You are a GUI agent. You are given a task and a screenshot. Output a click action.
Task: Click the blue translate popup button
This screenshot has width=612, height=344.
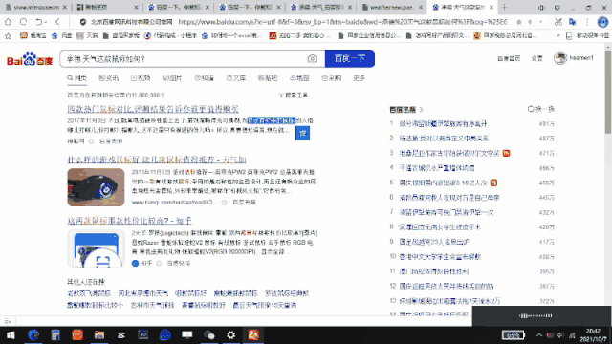pos(302,134)
